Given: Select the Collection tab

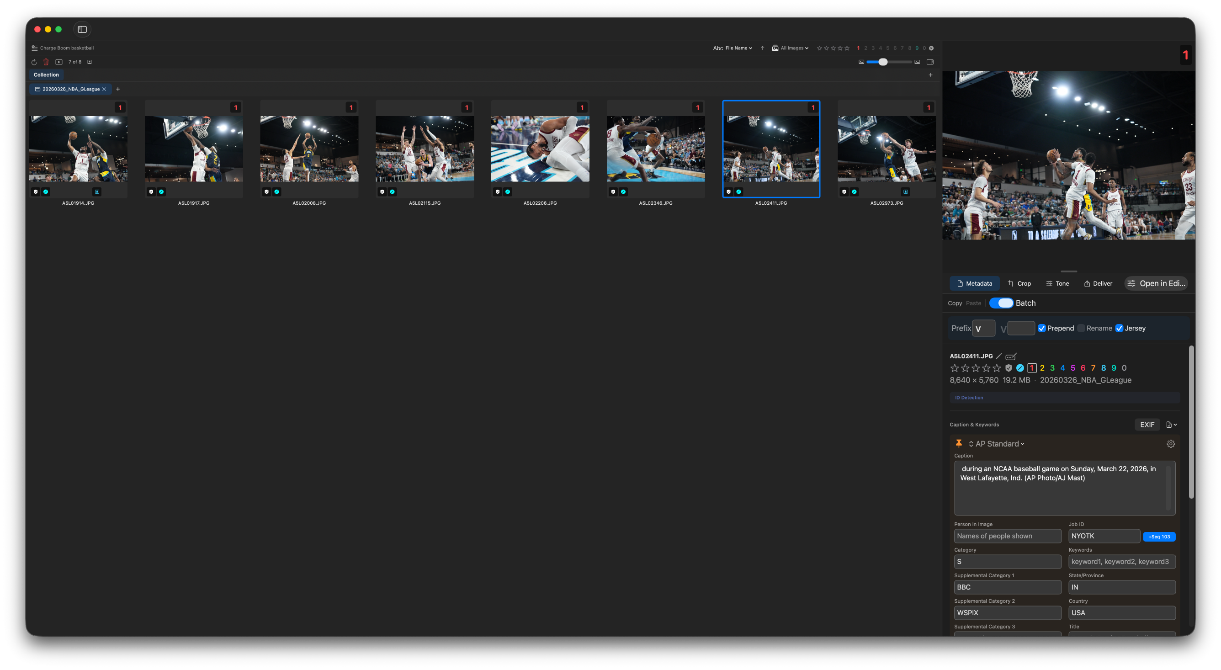Looking at the screenshot, I should 46,75.
